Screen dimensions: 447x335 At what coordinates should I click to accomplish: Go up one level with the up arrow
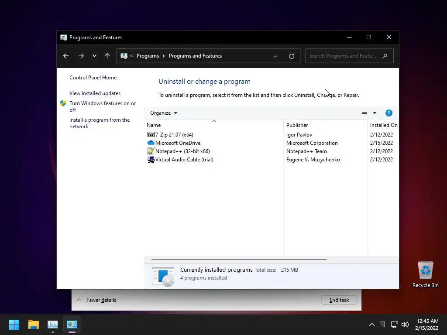pos(107,56)
